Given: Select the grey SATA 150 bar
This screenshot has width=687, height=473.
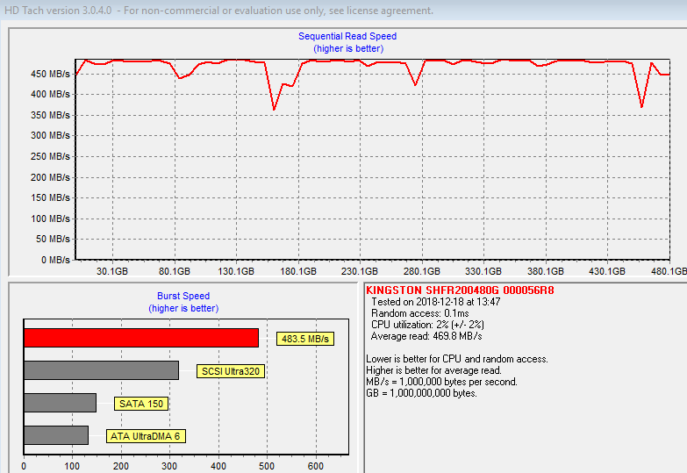Looking at the screenshot, I should 60,403.
